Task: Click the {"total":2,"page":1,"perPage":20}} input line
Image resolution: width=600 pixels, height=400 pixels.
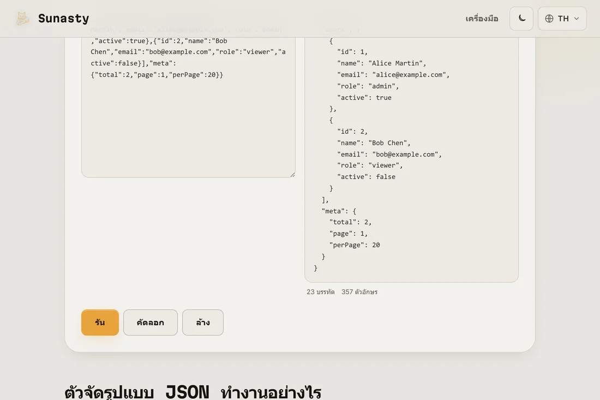Action: tap(157, 75)
